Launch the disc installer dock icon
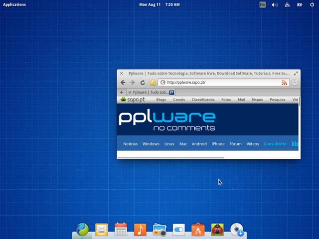 coord(237,230)
